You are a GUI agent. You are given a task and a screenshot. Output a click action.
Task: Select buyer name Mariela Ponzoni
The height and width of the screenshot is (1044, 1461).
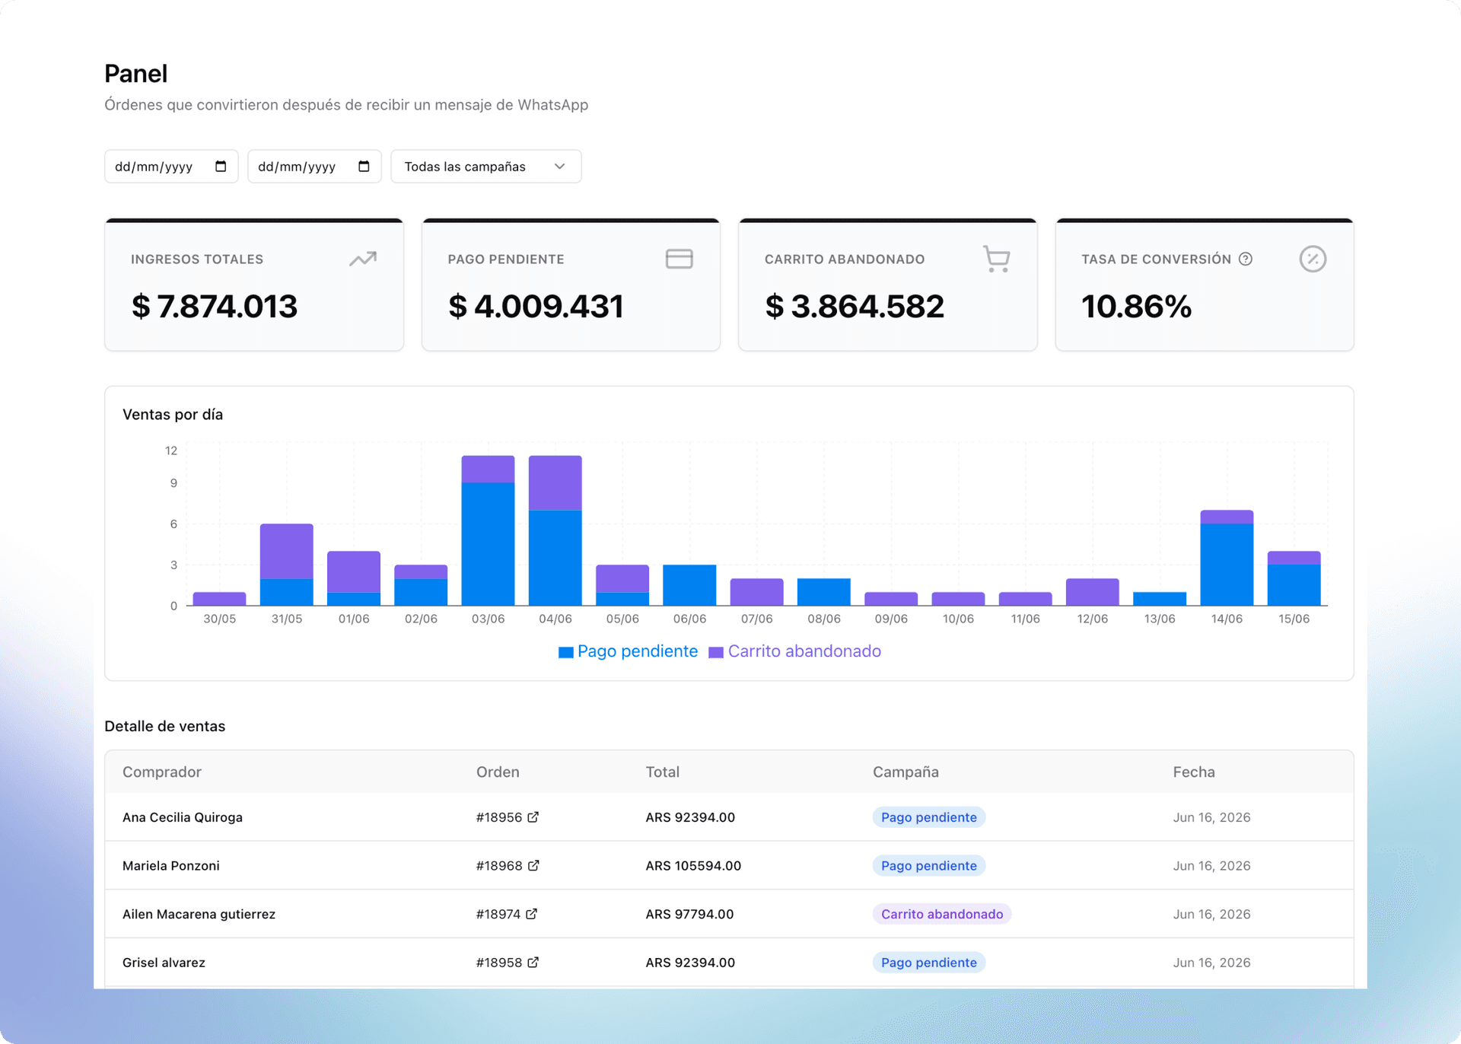[171, 866]
